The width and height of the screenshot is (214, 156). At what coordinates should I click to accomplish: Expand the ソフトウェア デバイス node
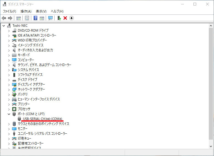click(9, 75)
